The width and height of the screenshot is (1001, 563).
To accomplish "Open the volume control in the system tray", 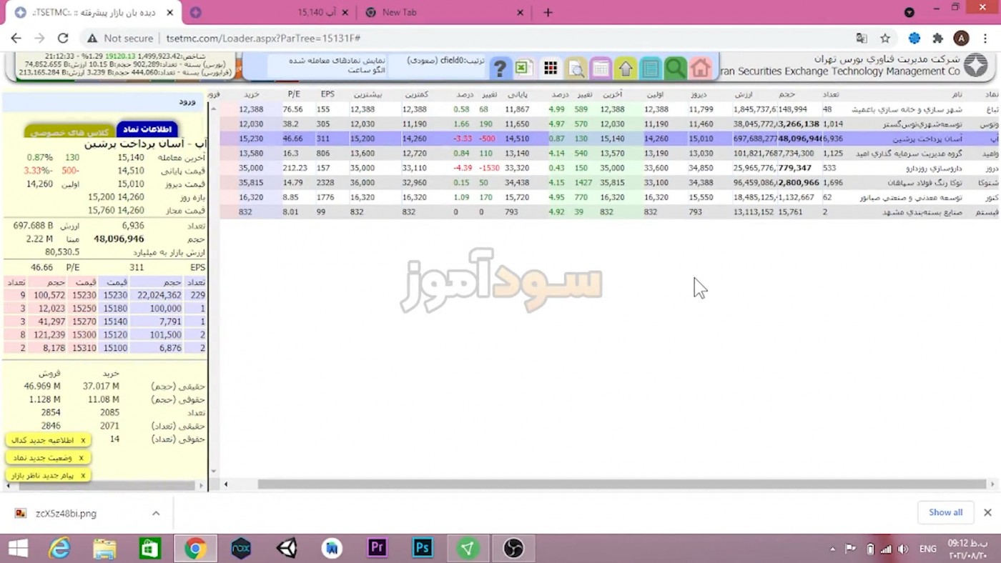I will 902,549.
